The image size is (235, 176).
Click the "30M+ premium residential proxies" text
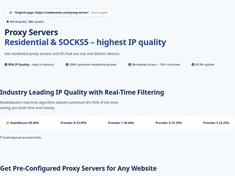pyautogui.click(x=93, y=64)
